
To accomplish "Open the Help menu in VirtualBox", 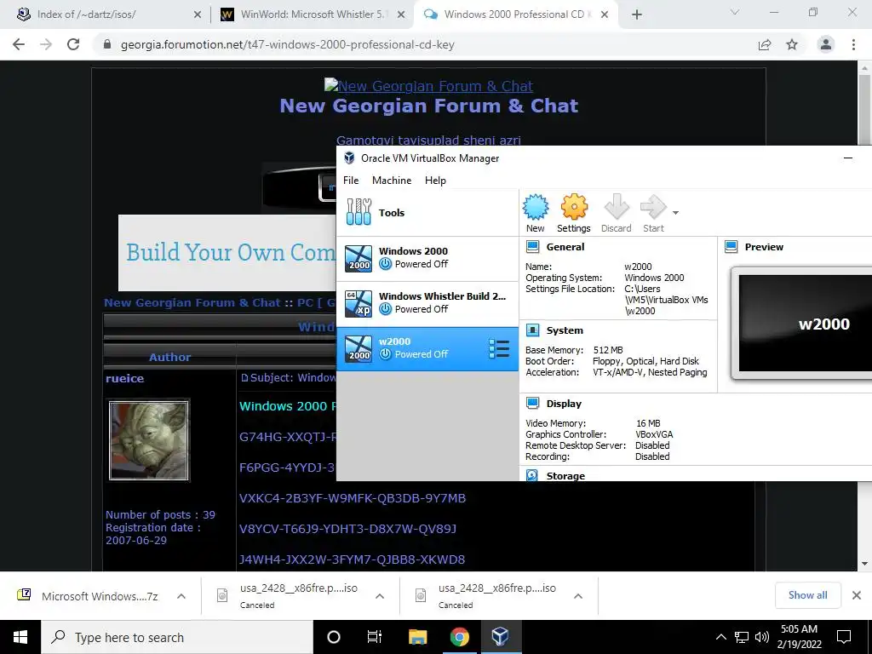I will point(435,181).
